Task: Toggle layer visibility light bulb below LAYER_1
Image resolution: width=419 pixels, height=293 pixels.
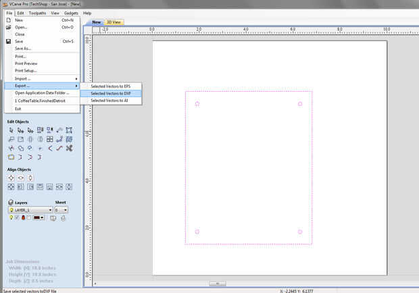Action: tap(11, 218)
